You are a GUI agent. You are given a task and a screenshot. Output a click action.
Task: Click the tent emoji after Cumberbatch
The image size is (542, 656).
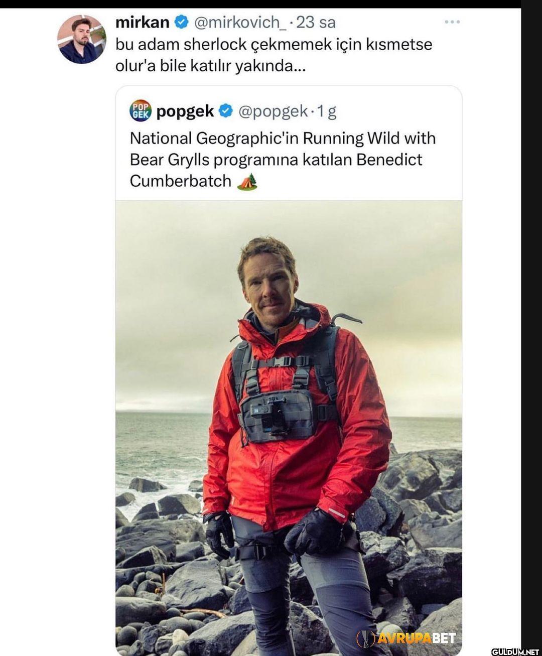point(246,181)
